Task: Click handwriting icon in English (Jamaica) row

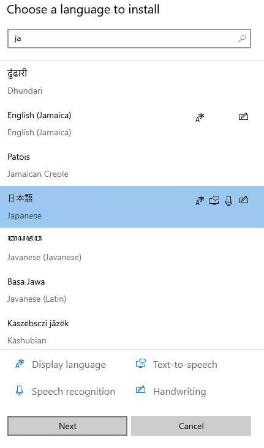Action: pyautogui.click(x=243, y=116)
